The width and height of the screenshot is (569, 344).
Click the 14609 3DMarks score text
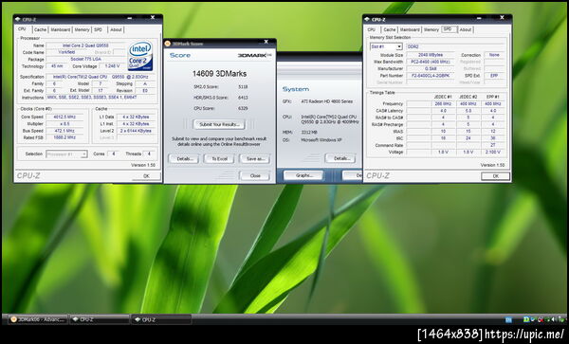click(219, 74)
